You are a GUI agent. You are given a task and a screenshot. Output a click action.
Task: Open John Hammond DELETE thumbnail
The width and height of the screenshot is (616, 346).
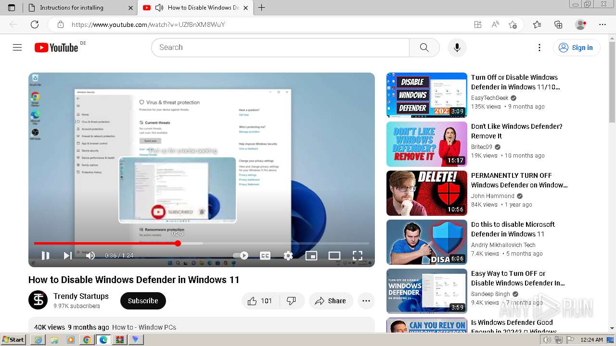coord(427,193)
